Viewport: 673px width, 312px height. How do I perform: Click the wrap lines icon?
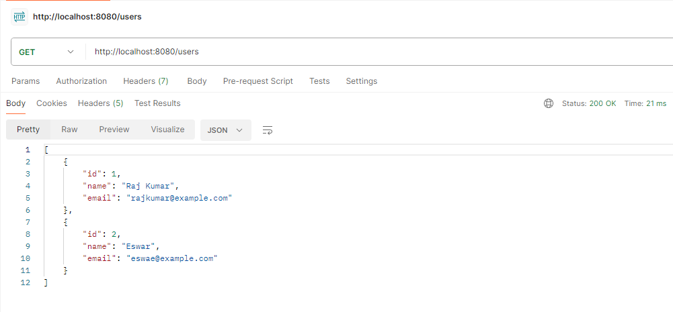268,130
